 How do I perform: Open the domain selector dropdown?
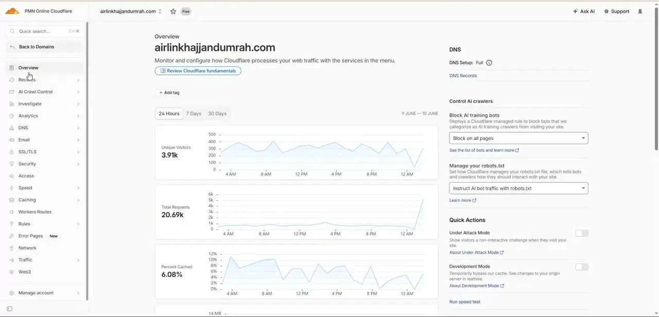click(131, 11)
